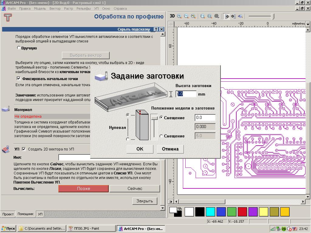The width and height of the screenshot is (311, 233).
Task: Click the Сейчас calculate button
Action: click(x=135, y=189)
